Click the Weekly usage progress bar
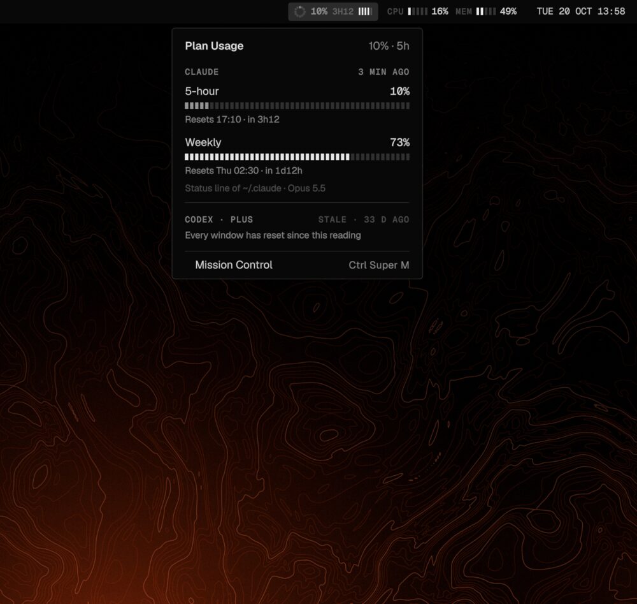 click(x=297, y=157)
